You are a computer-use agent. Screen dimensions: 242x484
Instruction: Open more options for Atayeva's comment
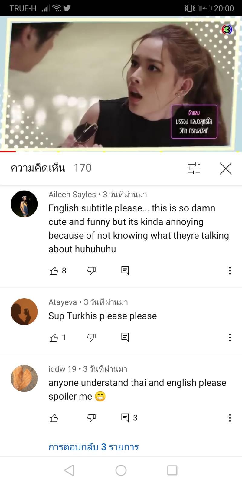tap(230, 337)
